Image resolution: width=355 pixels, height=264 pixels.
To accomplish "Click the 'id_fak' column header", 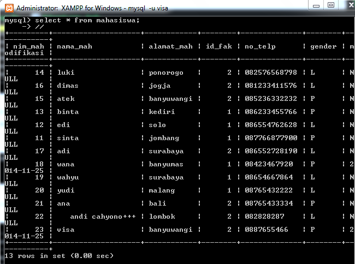I will (x=218, y=46).
